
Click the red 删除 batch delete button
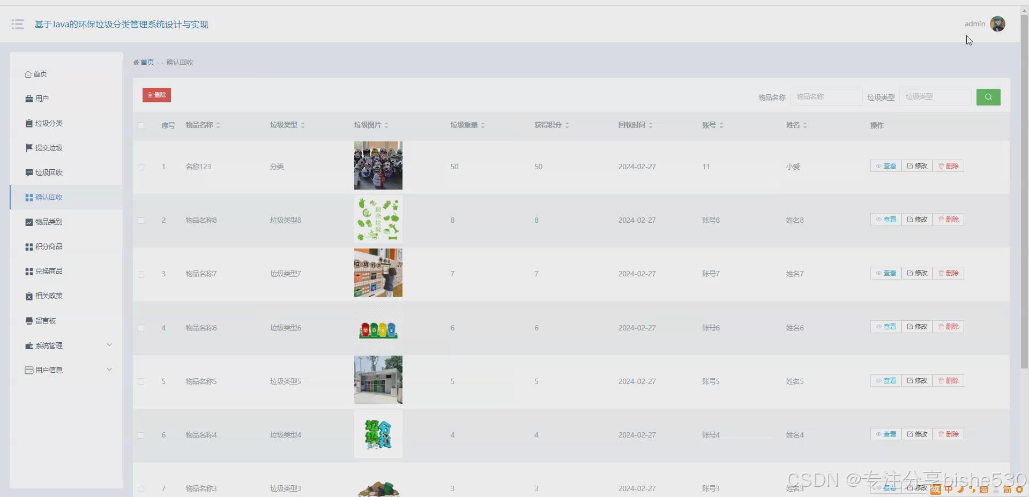click(x=156, y=95)
